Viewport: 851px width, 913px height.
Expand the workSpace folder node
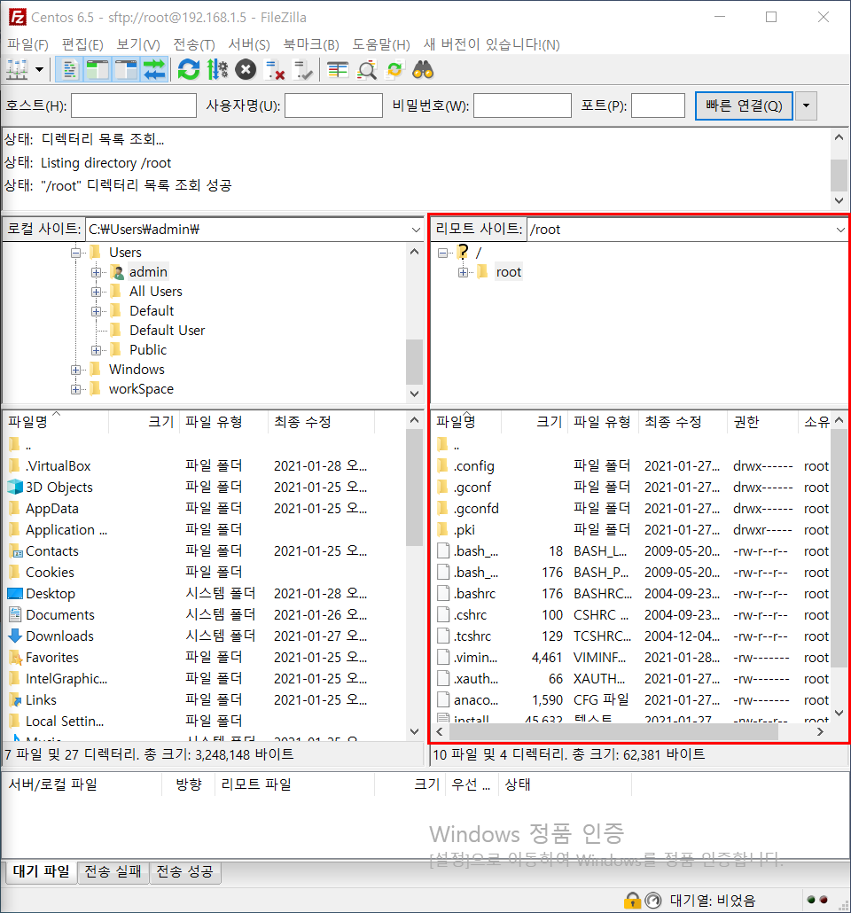[x=75, y=389]
